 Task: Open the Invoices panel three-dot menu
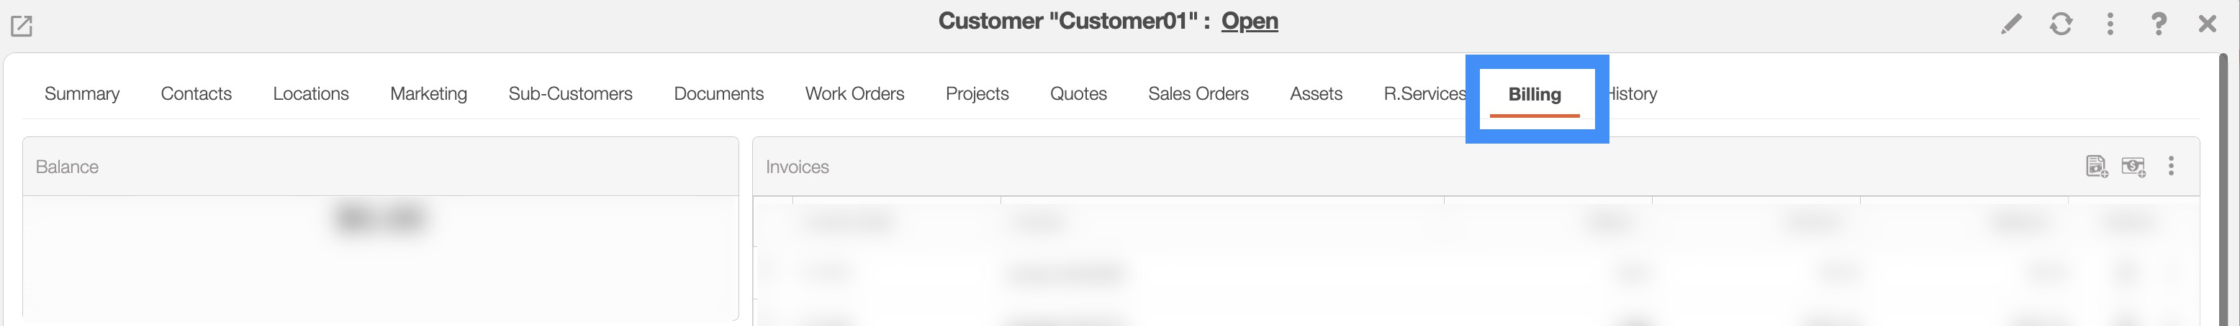point(2172,167)
